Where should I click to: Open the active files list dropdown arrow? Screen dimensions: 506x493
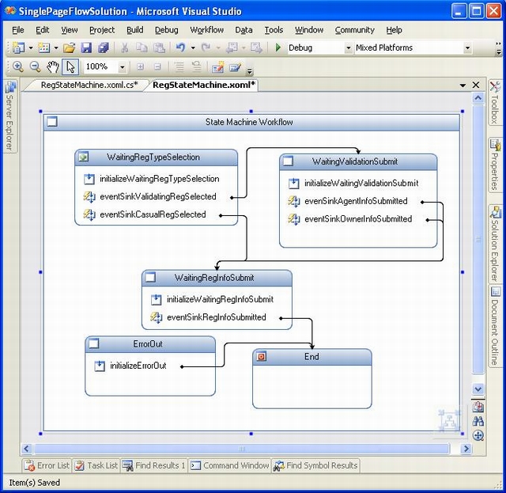463,85
